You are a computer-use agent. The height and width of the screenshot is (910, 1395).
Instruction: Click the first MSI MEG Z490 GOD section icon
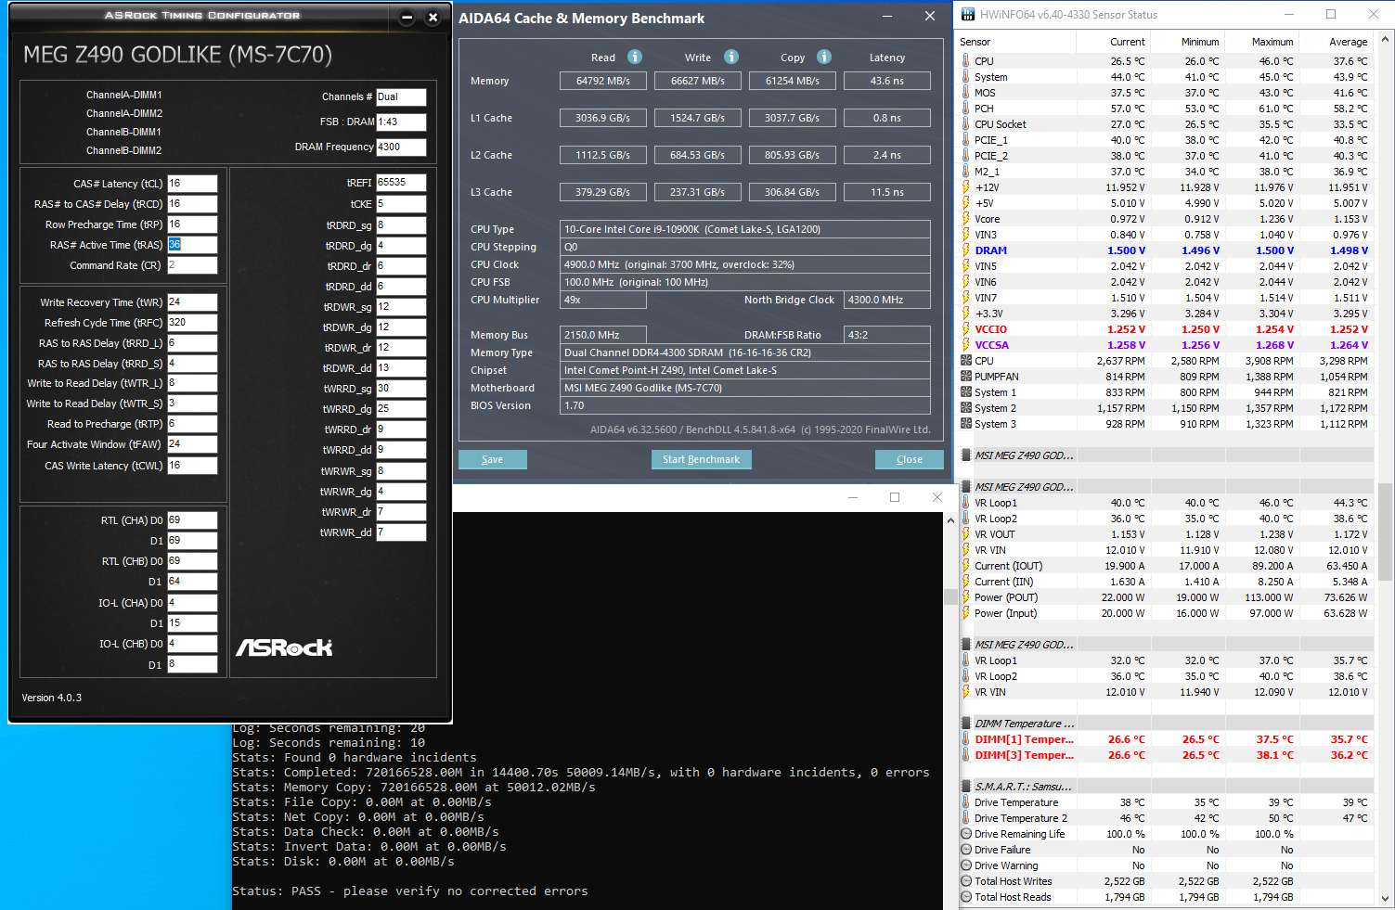point(966,455)
